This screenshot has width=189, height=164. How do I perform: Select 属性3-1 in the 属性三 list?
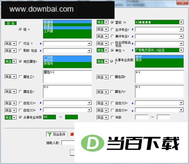click(67, 72)
